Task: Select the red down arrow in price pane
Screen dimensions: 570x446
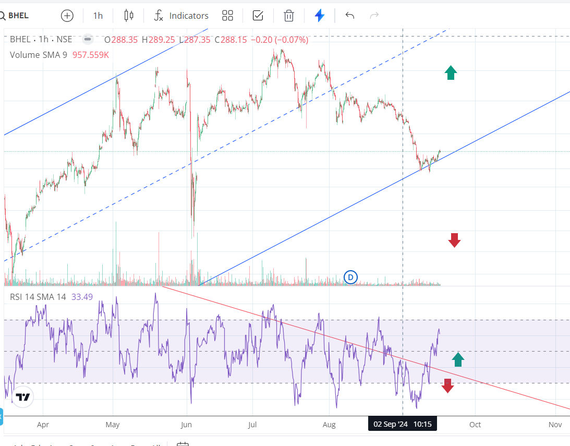Action: click(x=454, y=240)
